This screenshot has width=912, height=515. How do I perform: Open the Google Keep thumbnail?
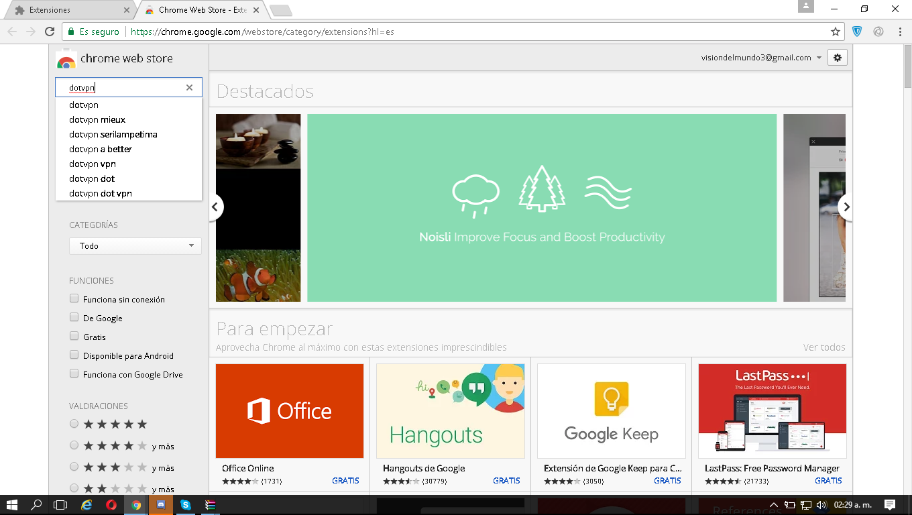point(612,411)
